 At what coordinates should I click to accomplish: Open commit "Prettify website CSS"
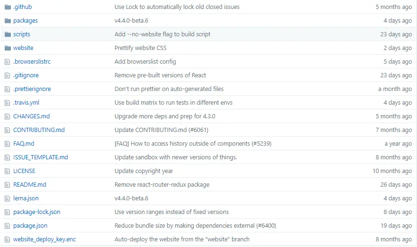click(140, 48)
